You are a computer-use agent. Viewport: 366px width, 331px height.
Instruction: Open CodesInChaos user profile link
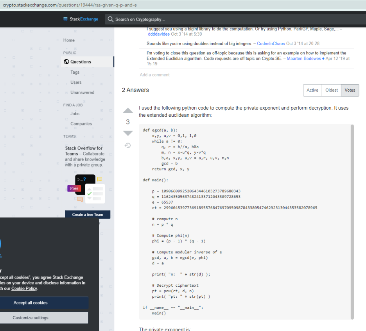pos(271,43)
